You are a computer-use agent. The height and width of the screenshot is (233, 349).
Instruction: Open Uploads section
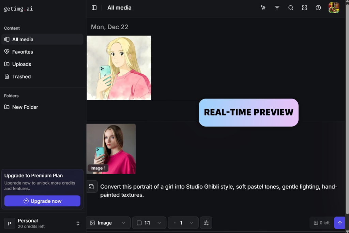tap(42, 64)
